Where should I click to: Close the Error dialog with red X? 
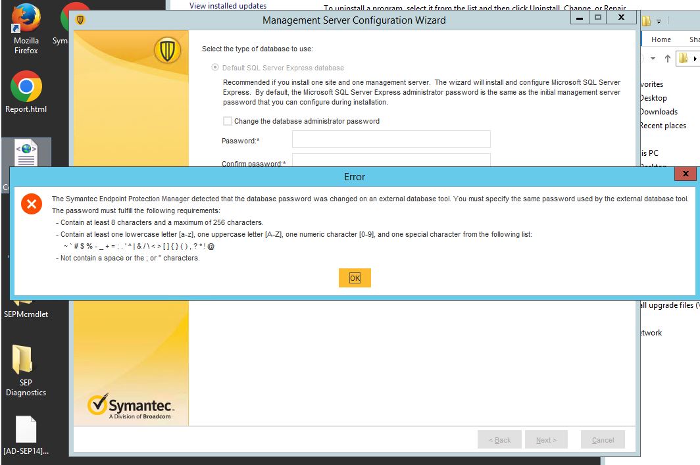click(x=686, y=174)
